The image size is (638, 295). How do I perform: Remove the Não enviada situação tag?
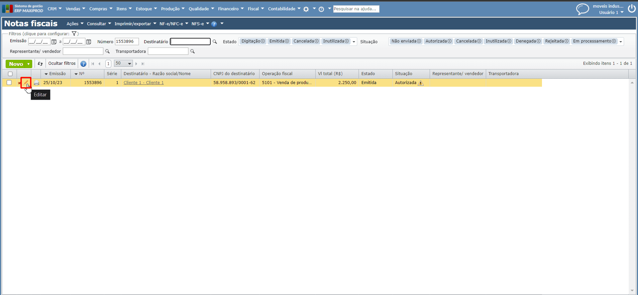419,41
